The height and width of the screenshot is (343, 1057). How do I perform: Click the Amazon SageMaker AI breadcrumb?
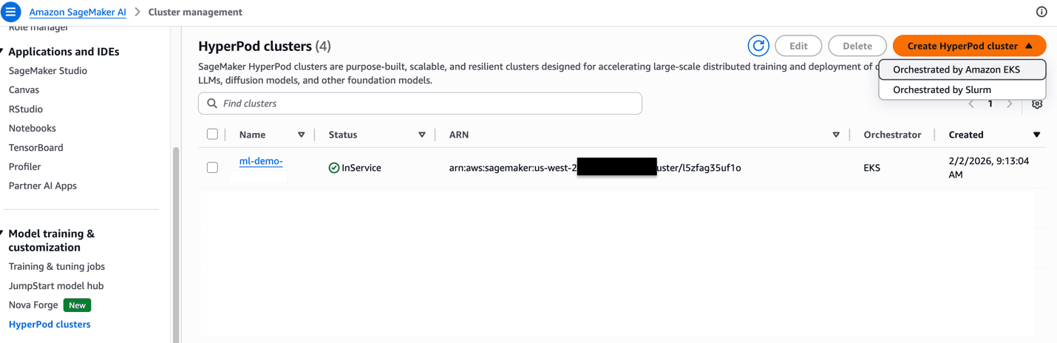78,13
